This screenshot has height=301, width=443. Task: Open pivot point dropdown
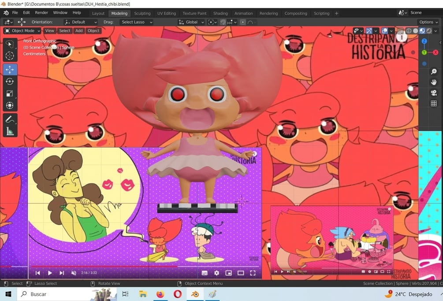click(212, 22)
